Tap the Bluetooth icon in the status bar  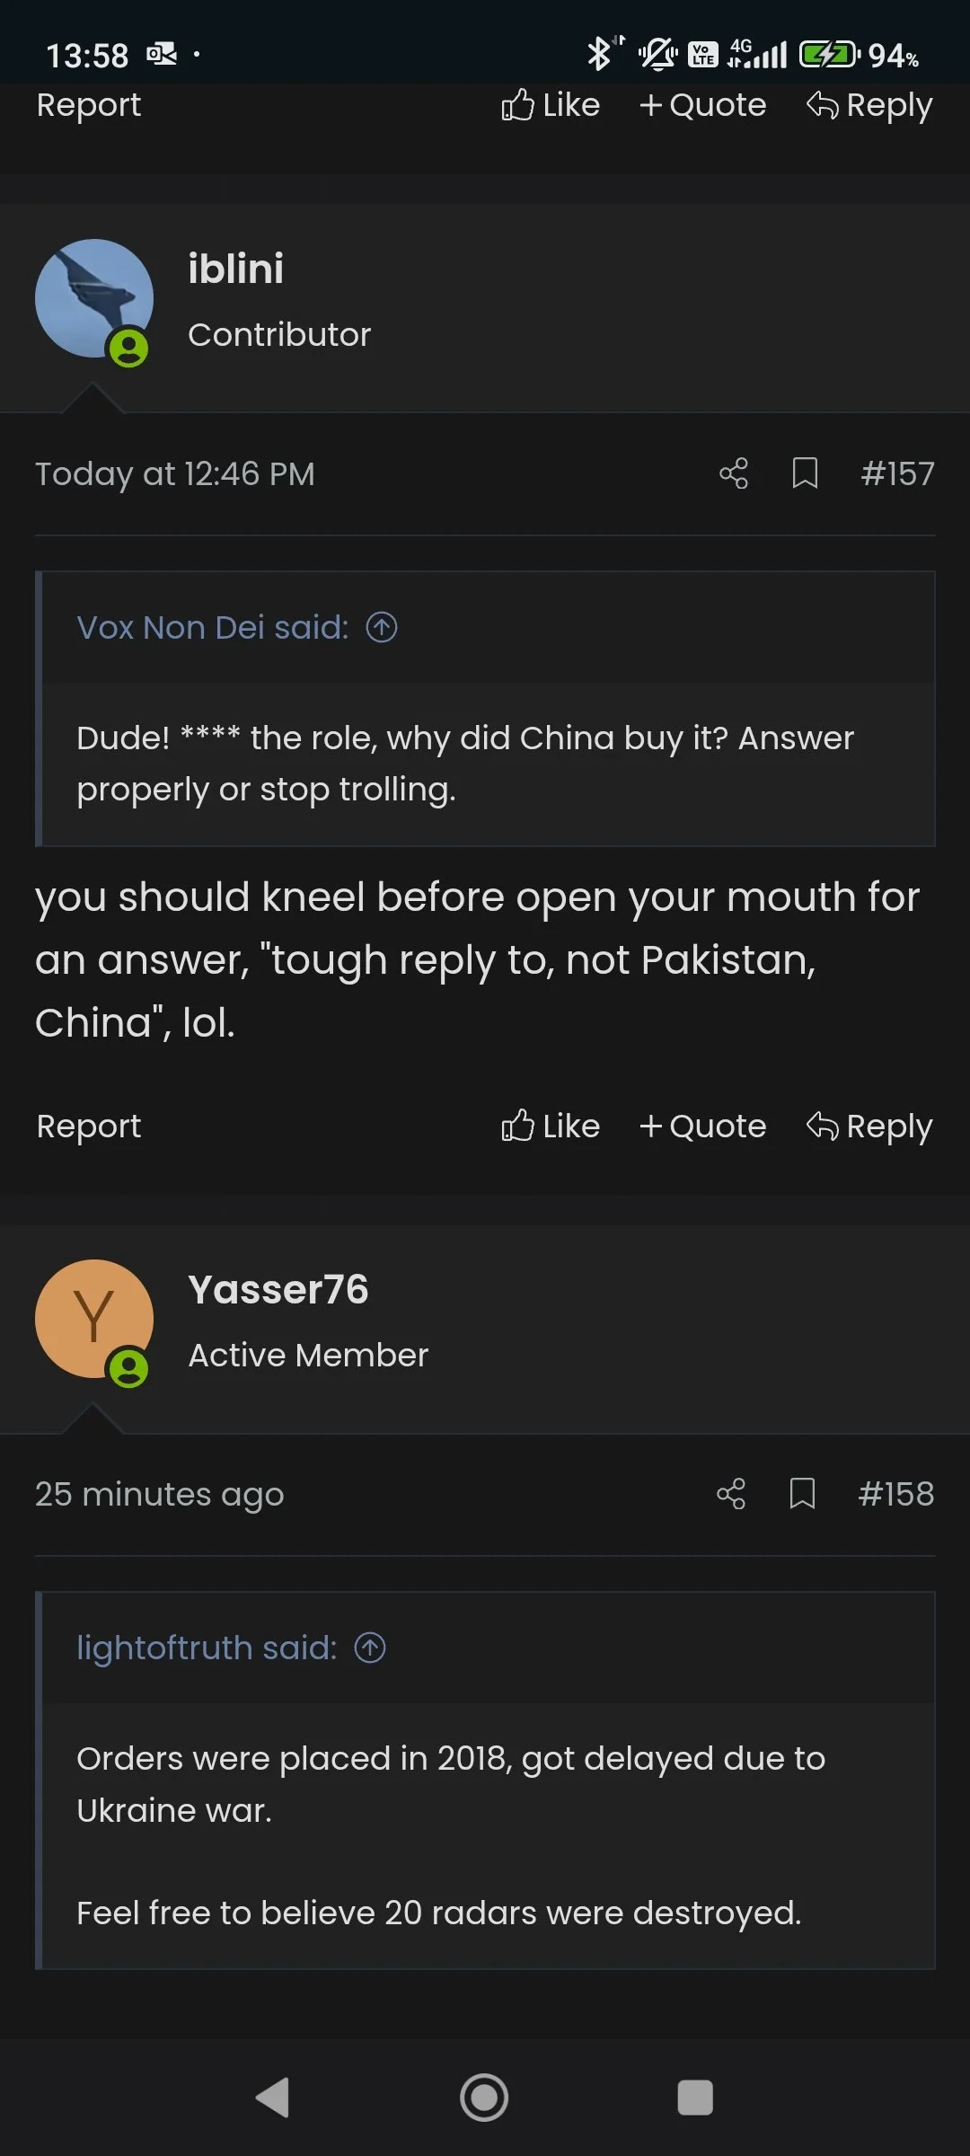(x=597, y=54)
